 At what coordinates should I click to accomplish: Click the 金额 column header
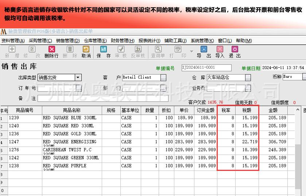(273, 110)
